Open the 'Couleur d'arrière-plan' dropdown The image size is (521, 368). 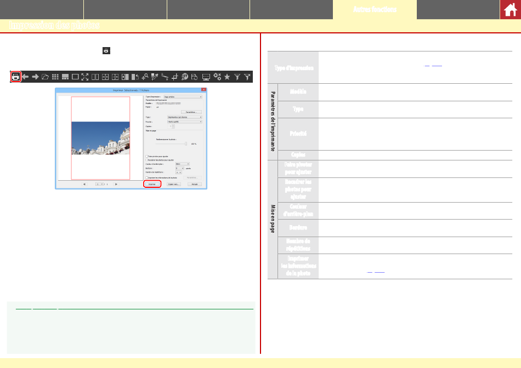click(182, 164)
